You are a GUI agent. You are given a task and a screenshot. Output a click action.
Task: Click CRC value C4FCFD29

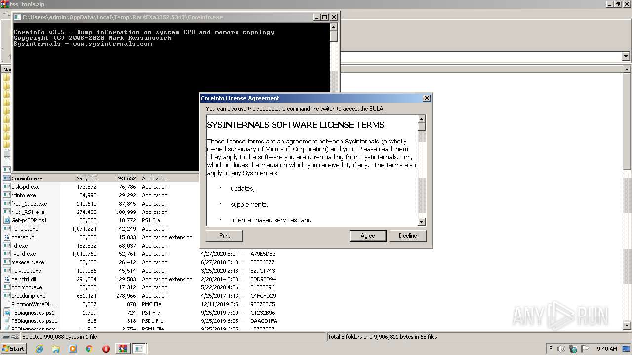click(x=262, y=296)
